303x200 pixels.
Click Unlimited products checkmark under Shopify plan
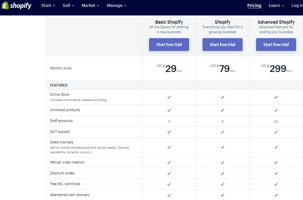click(x=223, y=110)
